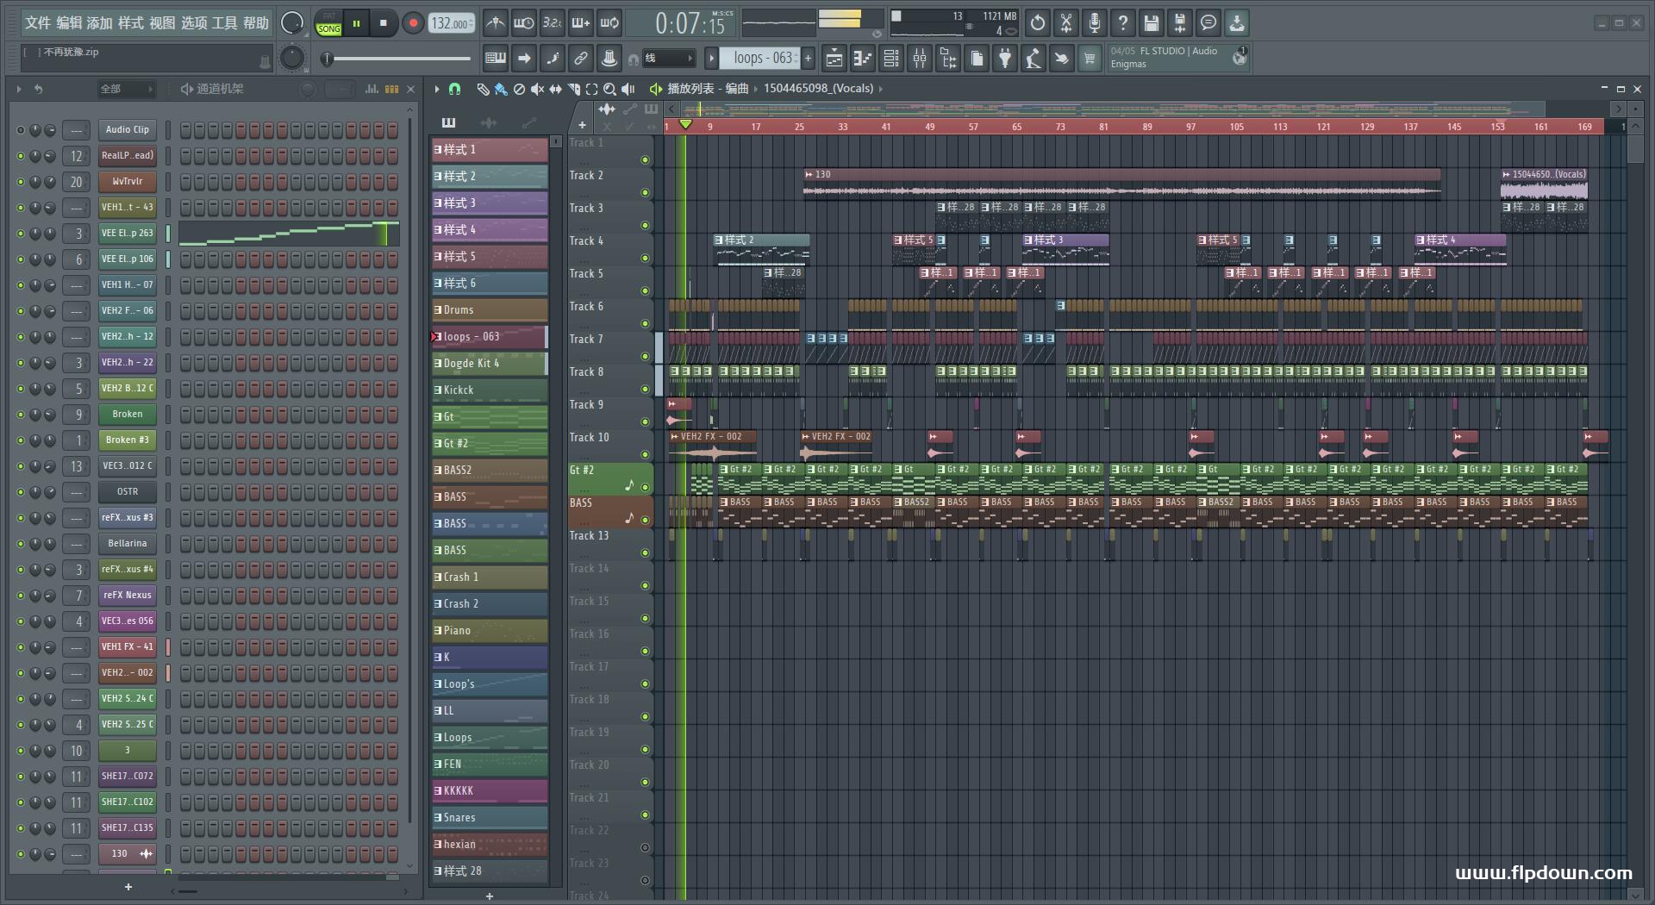Open the 帮助 menu
Image resolution: width=1655 pixels, height=905 pixels.
click(x=255, y=23)
